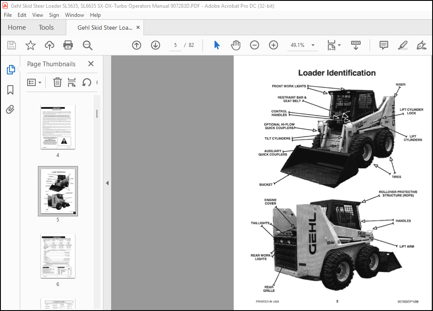Image resolution: width=433 pixels, height=311 pixels.
Task: Click the TILT CYLINDERS label
Action: point(277,139)
